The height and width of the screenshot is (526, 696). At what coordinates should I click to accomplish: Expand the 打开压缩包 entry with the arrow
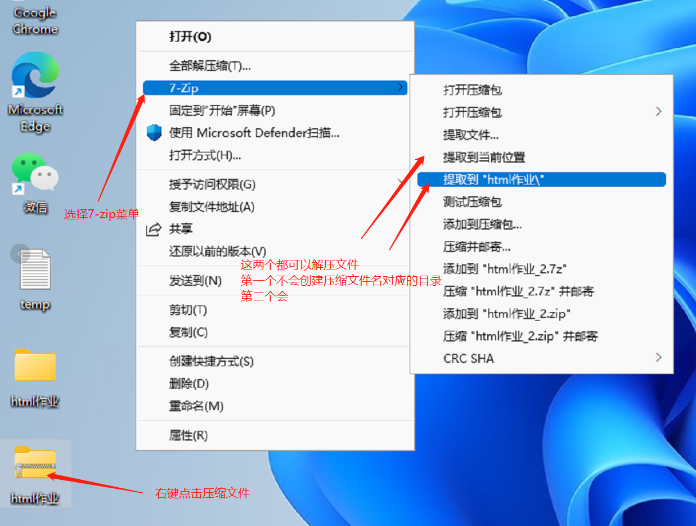pyautogui.click(x=658, y=112)
